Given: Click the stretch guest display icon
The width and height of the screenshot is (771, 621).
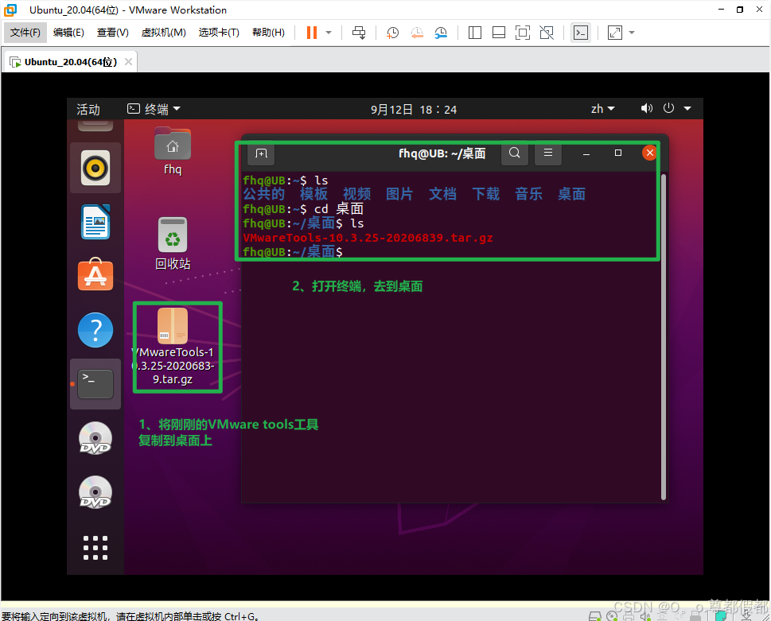Looking at the screenshot, I should (x=614, y=33).
